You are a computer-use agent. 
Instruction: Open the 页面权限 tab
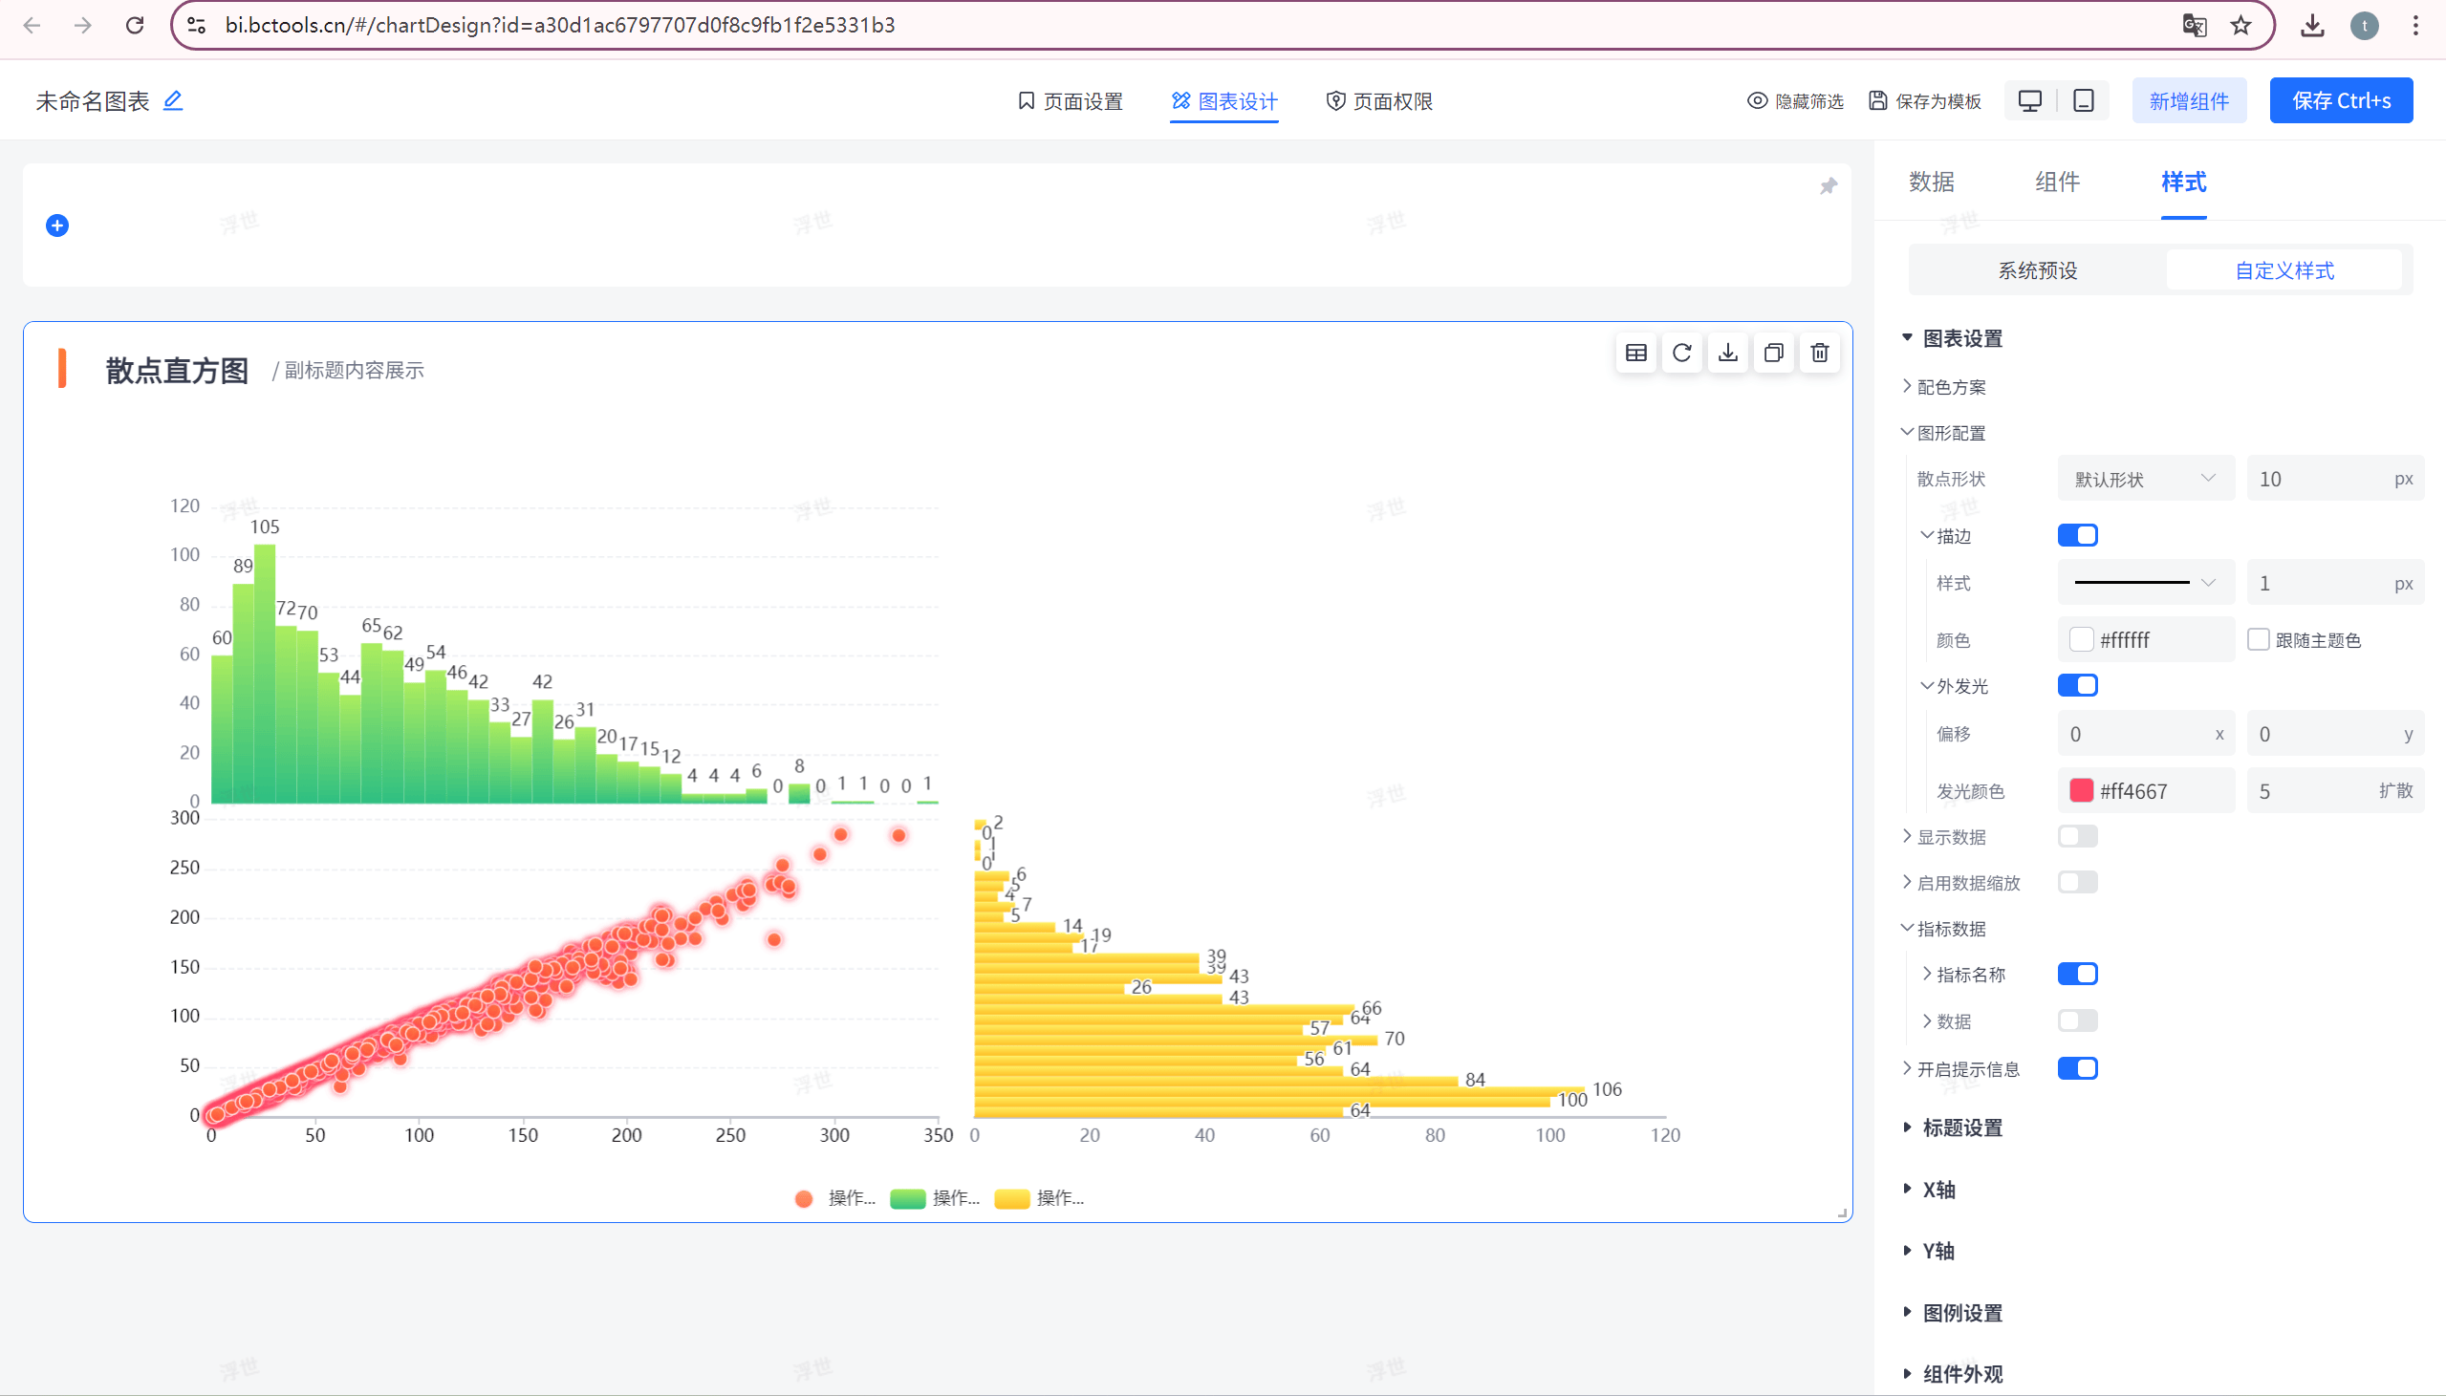[1380, 100]
